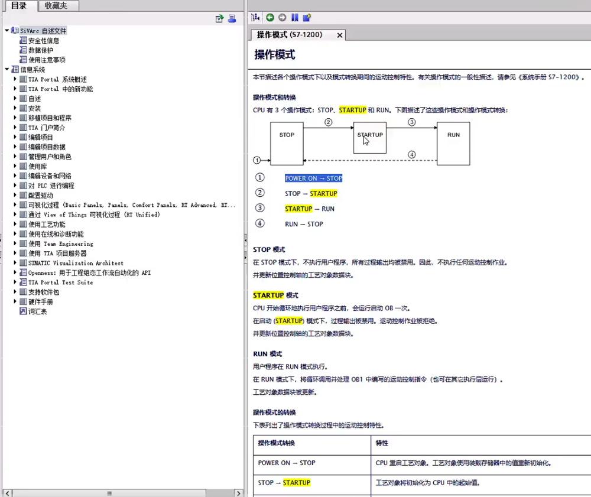Viewport: 591px width, 497px height.
Task: Select the 硬件手册 tree entry
Action: pos(40,302)
